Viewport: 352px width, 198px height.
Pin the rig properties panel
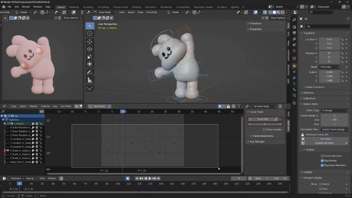tap(348, 19)
